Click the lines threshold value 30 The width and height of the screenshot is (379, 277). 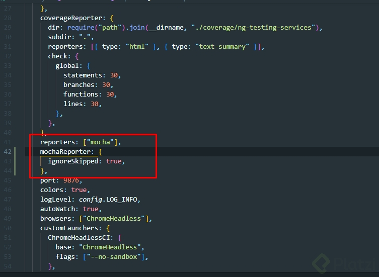coord(95,104)
